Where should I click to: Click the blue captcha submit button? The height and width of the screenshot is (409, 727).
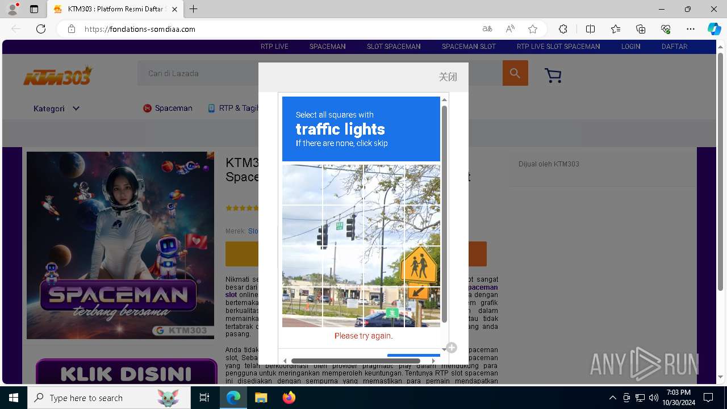tap(413, 356)
